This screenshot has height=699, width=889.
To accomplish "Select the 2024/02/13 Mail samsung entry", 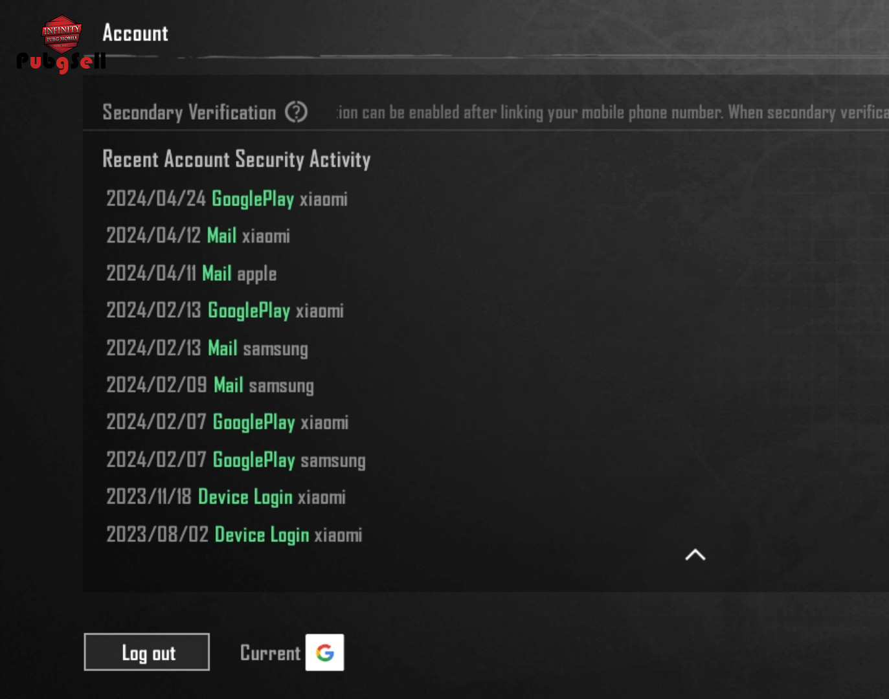I will 207,348.
